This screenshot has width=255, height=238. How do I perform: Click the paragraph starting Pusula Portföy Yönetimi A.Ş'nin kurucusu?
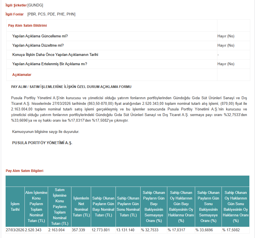[129, 109]
